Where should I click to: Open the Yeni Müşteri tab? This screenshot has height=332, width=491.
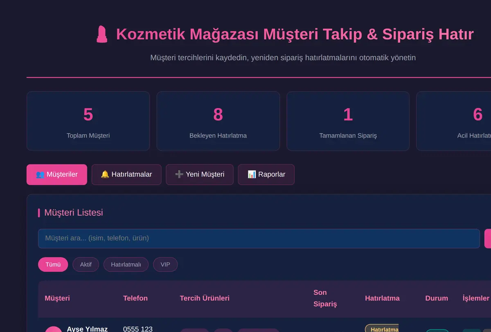pyautogui.click(x=200, y=174)
